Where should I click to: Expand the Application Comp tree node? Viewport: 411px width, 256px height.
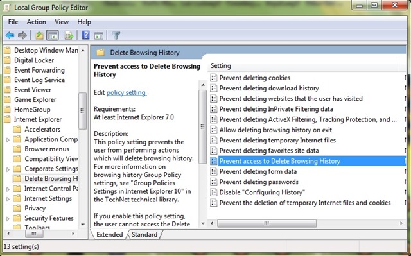click(x=8, y=140)
